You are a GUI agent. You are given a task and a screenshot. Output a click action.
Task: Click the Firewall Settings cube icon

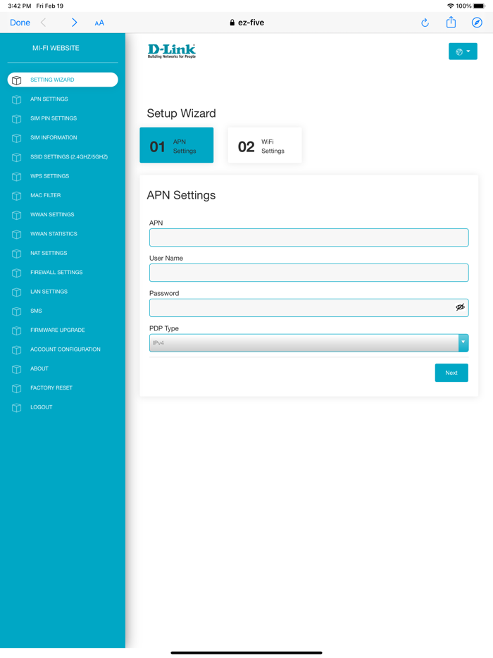[x=16, y=273]
